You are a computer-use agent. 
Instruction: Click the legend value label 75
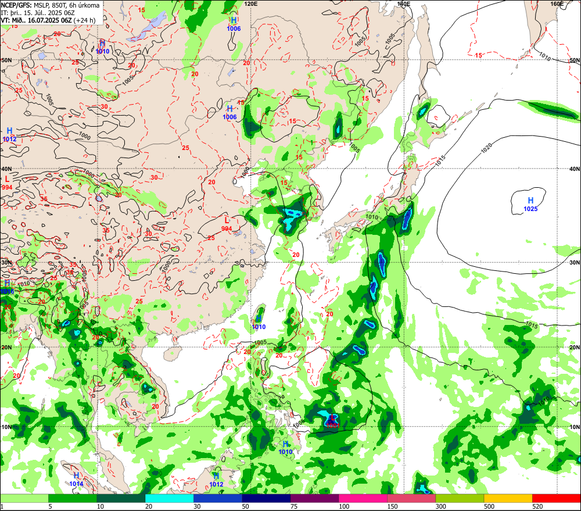pos(294,506)
